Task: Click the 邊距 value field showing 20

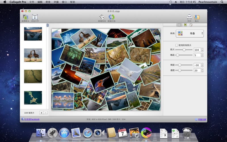Action: click(197, 70)
